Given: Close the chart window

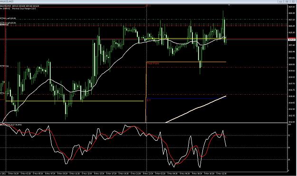Looking at the screenshot, I should click(294, 1).
